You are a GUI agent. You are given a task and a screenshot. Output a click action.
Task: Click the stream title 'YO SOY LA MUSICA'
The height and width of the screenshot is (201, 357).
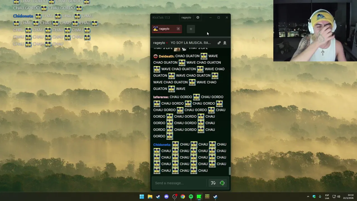click(191, 43)
